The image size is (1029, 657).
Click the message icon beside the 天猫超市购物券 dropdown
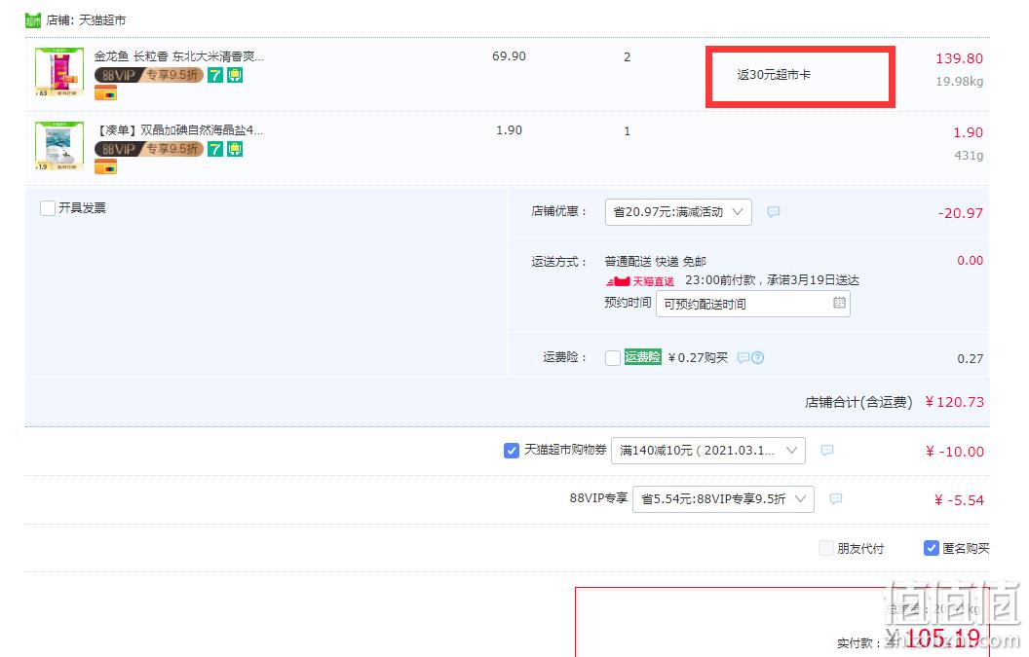click(x=827, y=451)
